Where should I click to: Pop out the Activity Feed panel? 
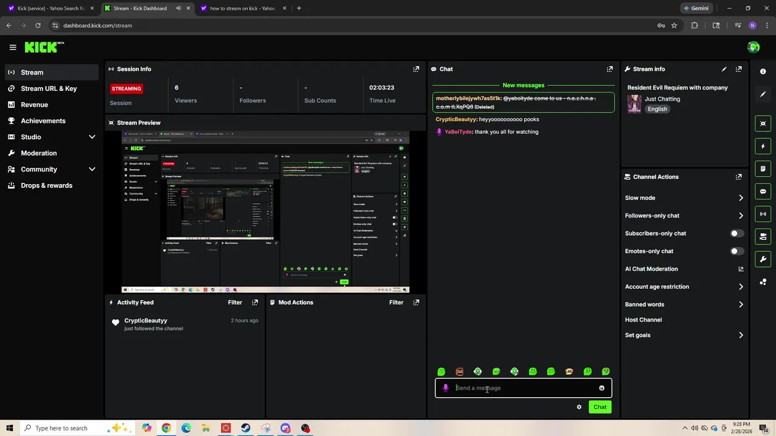(255, 302)
